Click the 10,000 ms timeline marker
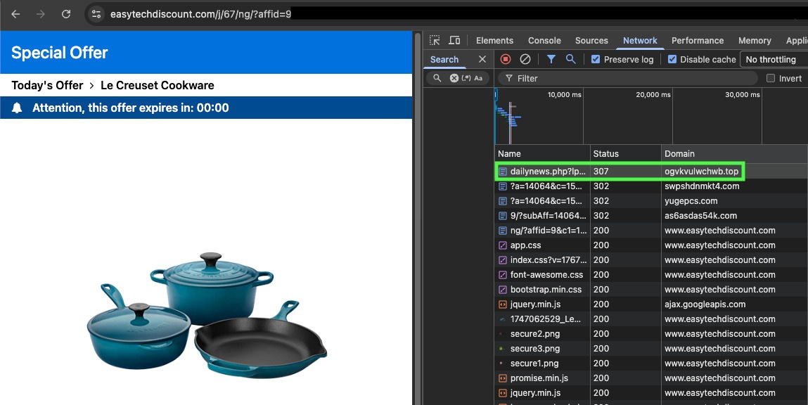808x405 pixels. [x=564, y=95]
